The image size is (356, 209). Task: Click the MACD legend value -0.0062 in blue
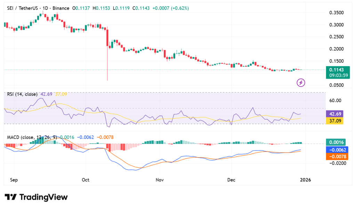86,137
